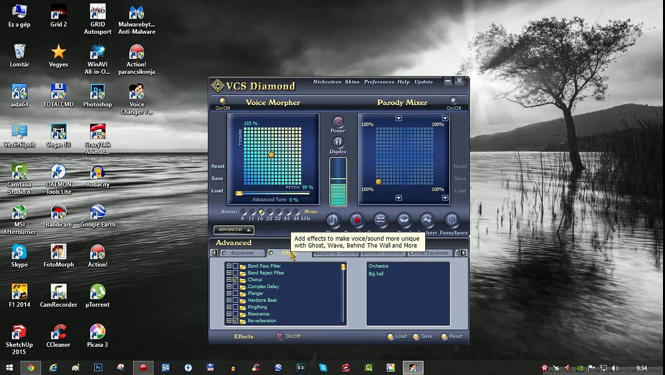Screen dimensions: 665x375
Task: Open the FunnySpace globe icon
Action: click(451, 220)
